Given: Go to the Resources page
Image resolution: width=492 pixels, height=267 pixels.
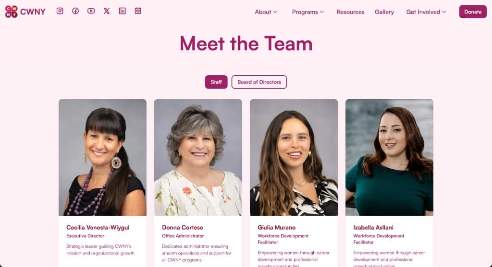Looking at the screenshot, I should point(350,12).
